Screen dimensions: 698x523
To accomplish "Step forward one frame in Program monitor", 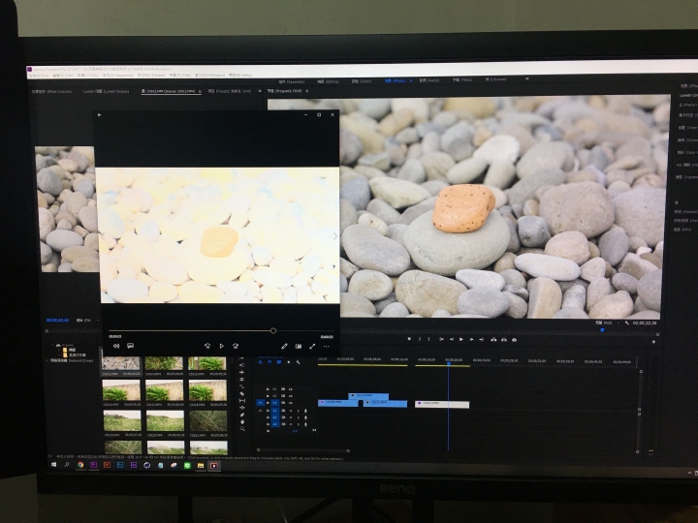I will (471, 339).
